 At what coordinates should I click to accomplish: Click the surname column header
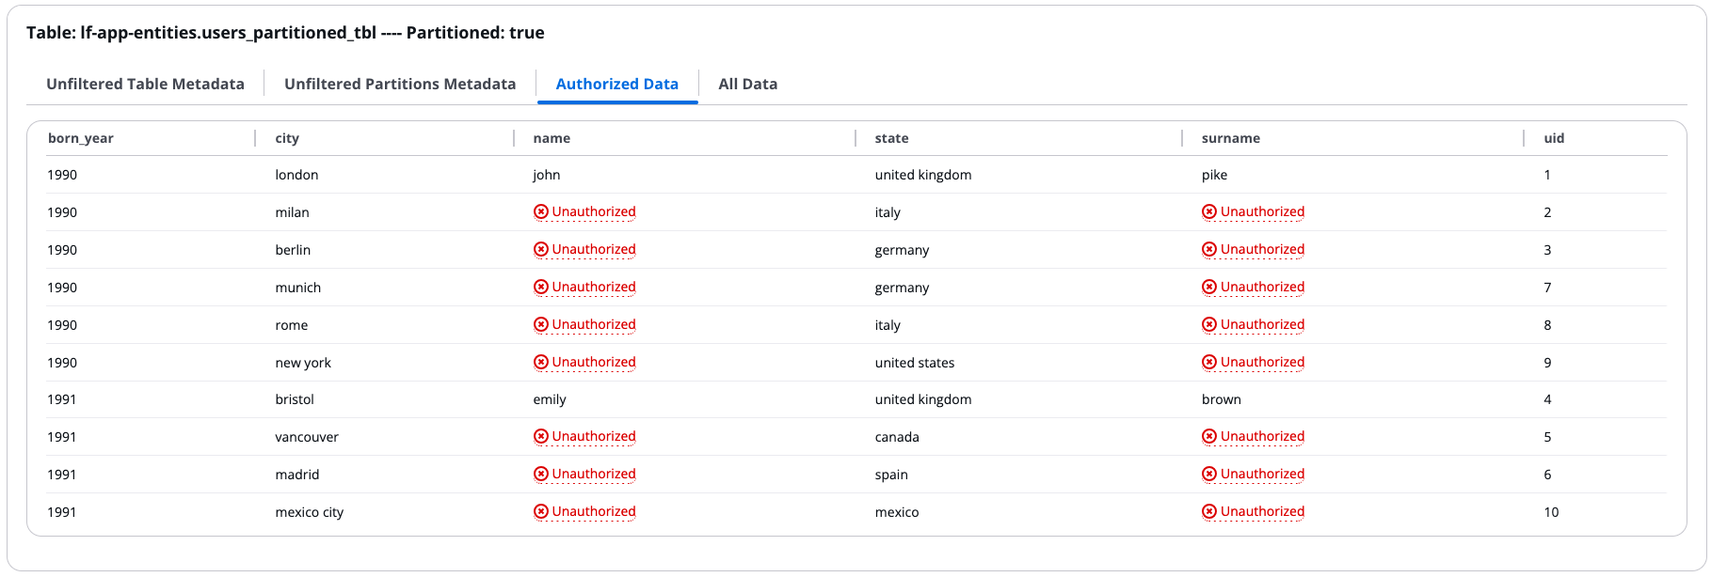1230,138
